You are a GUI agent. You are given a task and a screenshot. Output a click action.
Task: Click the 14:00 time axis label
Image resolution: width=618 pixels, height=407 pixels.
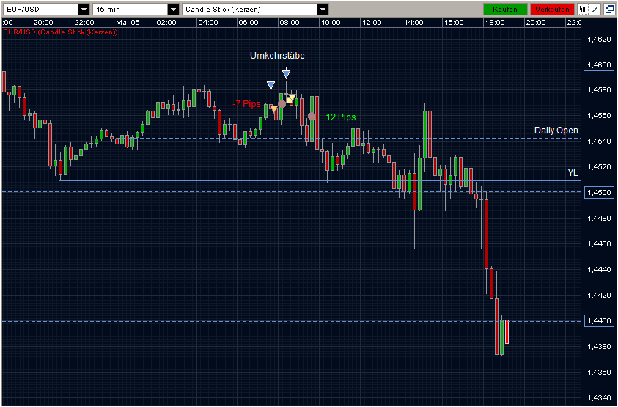[413, 23]
